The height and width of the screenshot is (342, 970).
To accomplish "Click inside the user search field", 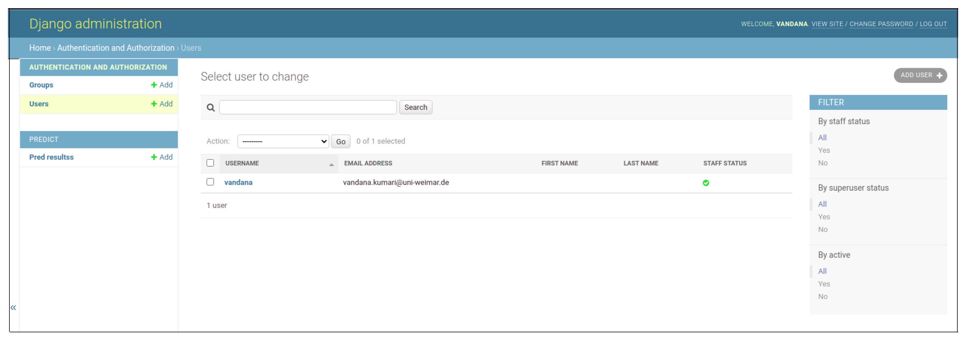I will click(x=308, y=107).
